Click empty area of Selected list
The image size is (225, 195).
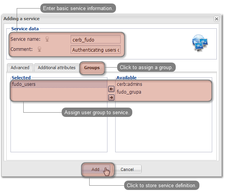(x=59, y=129)
